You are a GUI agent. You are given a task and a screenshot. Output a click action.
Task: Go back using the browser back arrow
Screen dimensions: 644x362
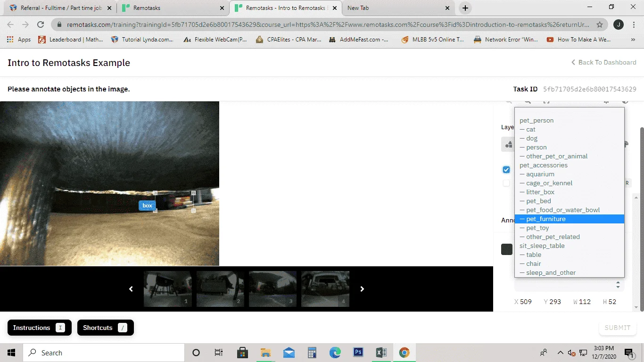tap(10, 25)
